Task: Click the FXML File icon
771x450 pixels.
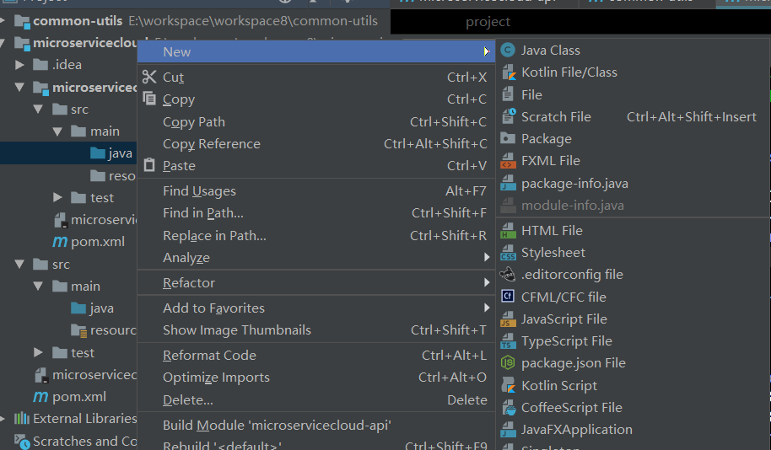Action: pos(508,161)
